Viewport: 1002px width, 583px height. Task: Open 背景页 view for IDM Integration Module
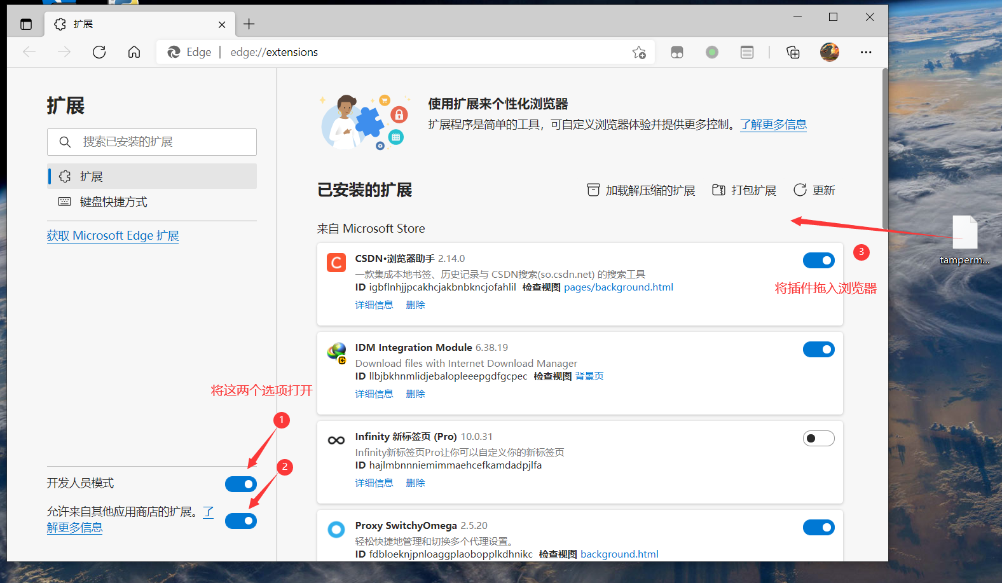pos(589,376)
